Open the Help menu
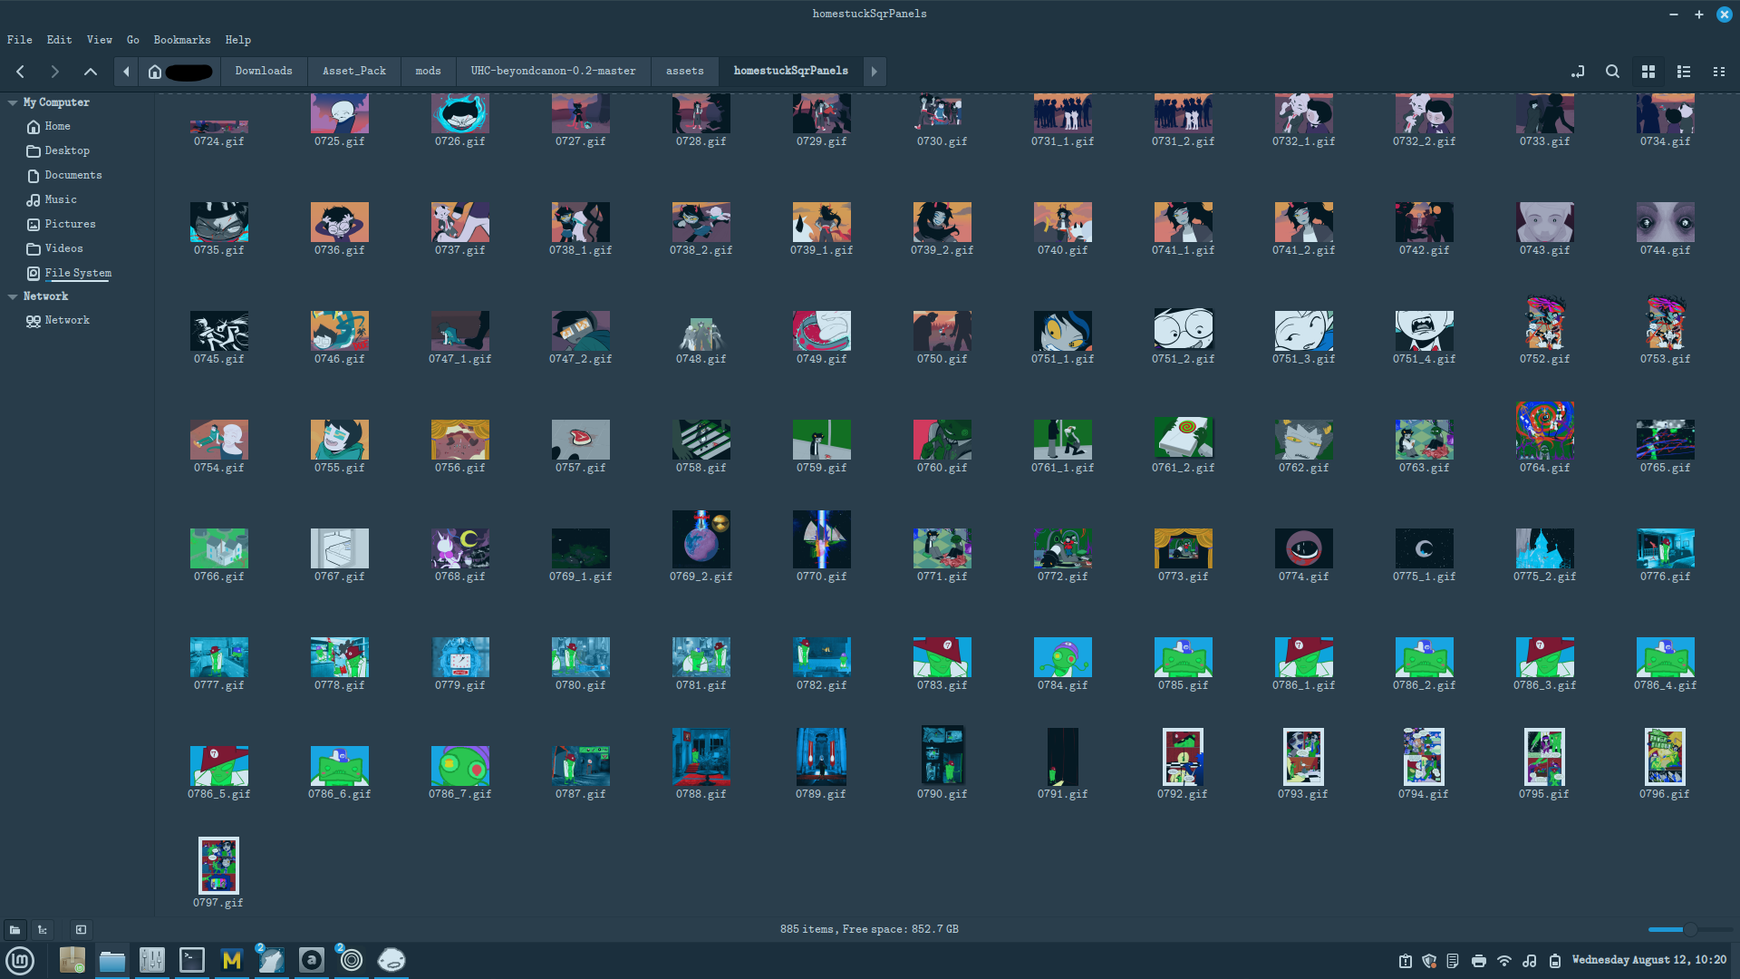 [x=238, y=40]
